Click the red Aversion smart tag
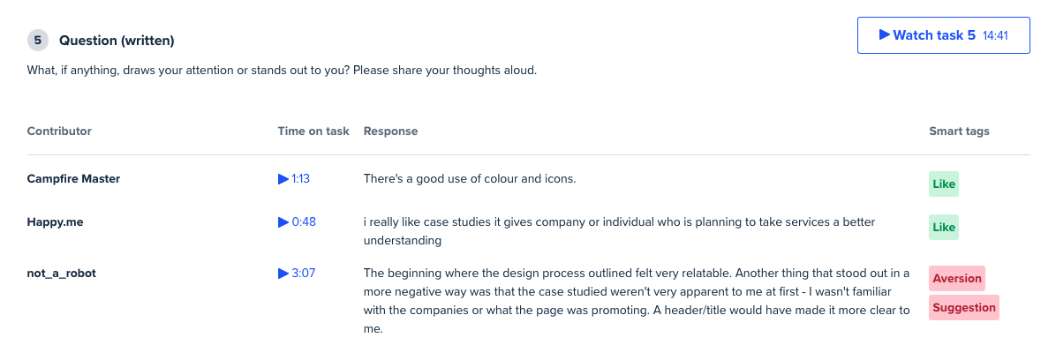 [x=957, y=279]
